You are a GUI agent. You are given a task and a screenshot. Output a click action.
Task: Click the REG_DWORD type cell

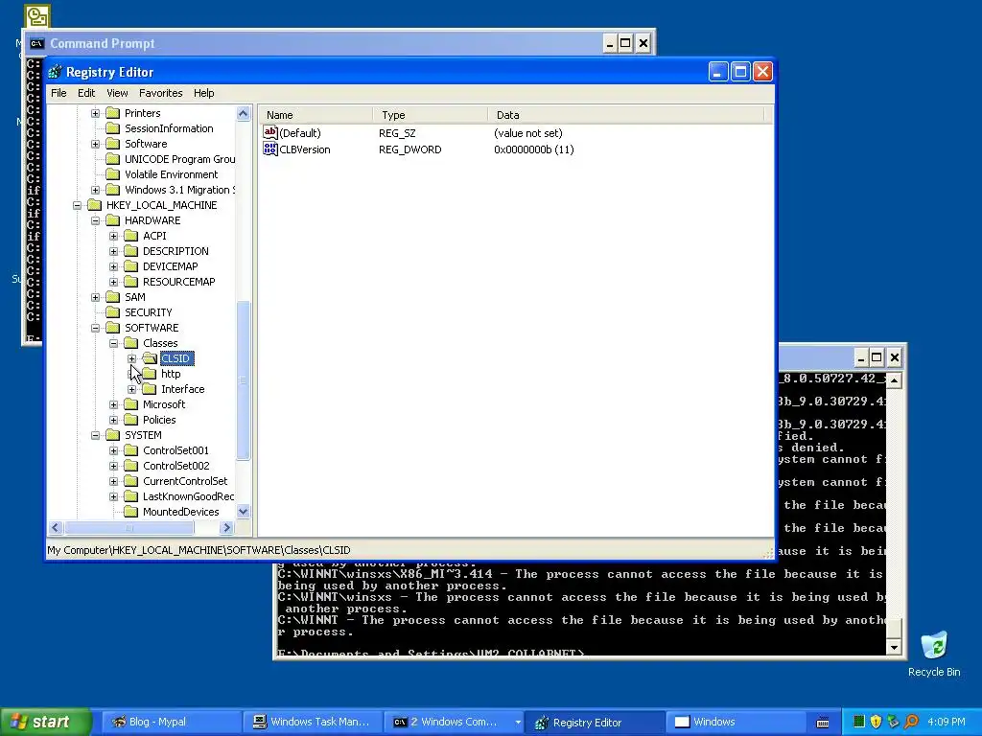pos(410,149)
